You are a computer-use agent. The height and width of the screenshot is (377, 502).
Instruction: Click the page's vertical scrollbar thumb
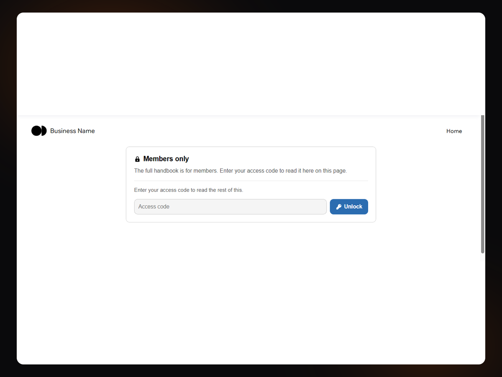[x=482, y=184]
